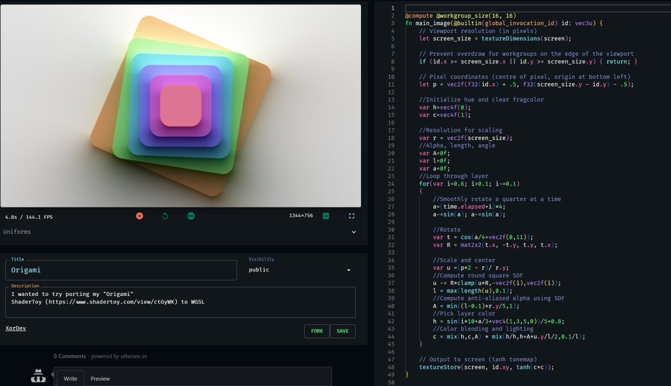Image resolution: width=671 pixels, height=386 pixels.
Task: Pause the shader playback
Action: pos(139,215)
